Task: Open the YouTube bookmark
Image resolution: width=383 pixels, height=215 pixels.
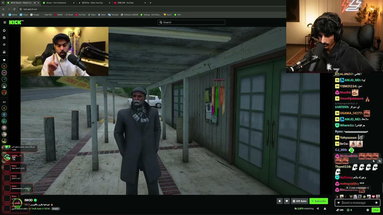Action: 80,15
